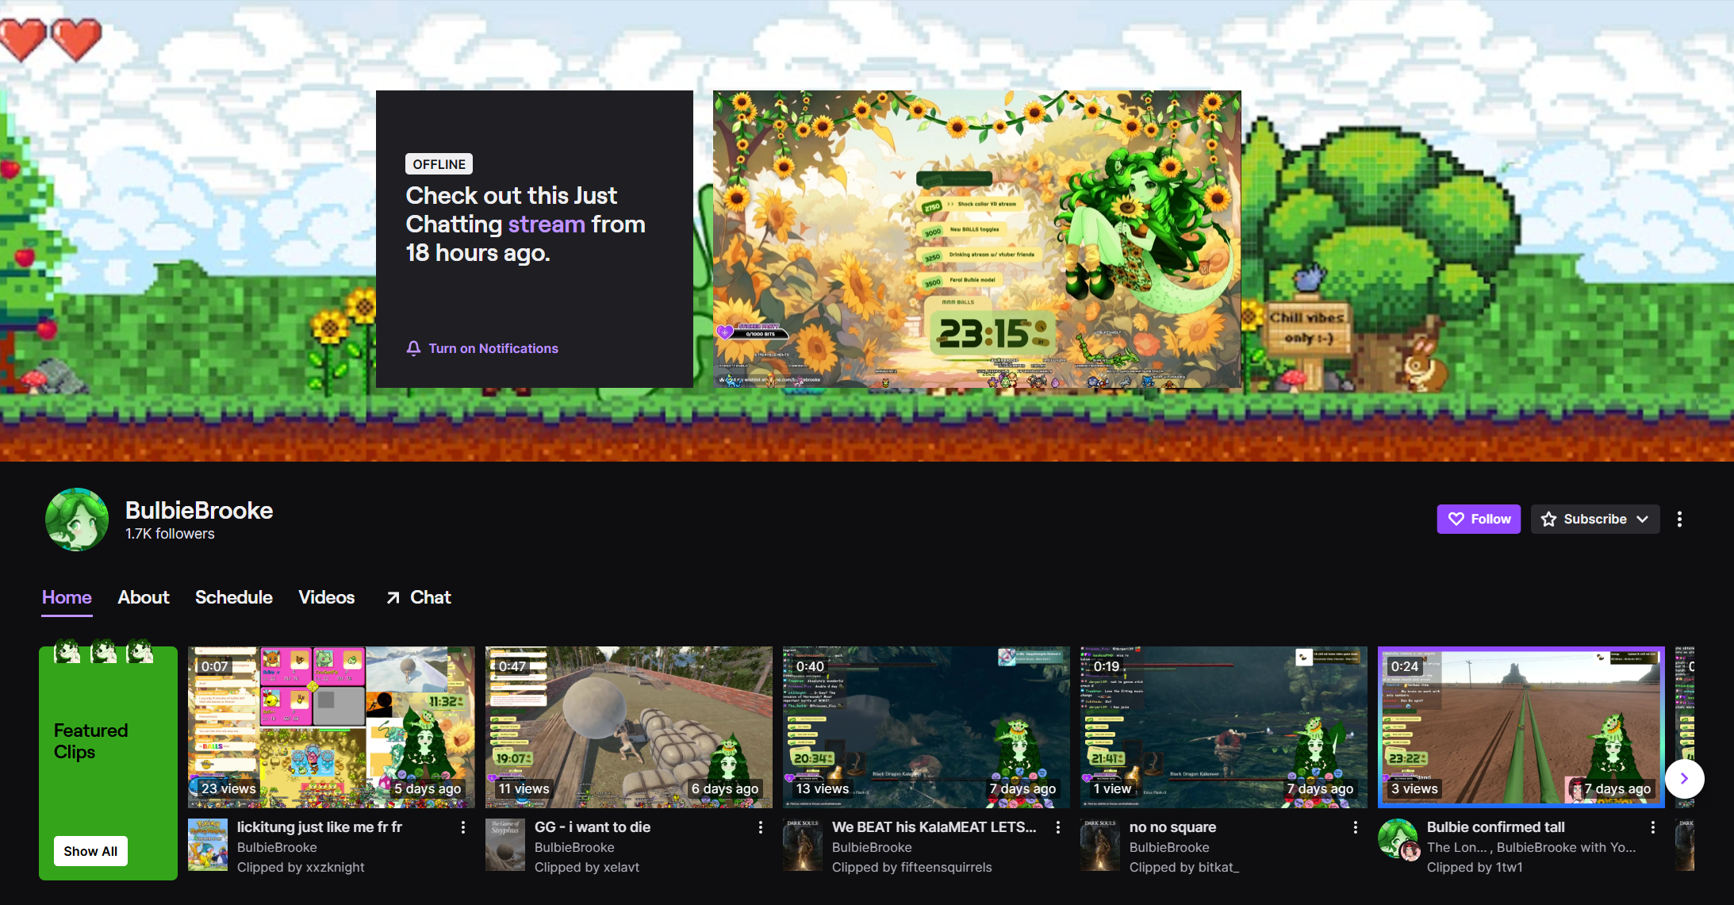Image resolution: width=1734 pixels, height=905 pixels.
Task: Click the Pokemon game box art icon
Action: pos(208,845)
